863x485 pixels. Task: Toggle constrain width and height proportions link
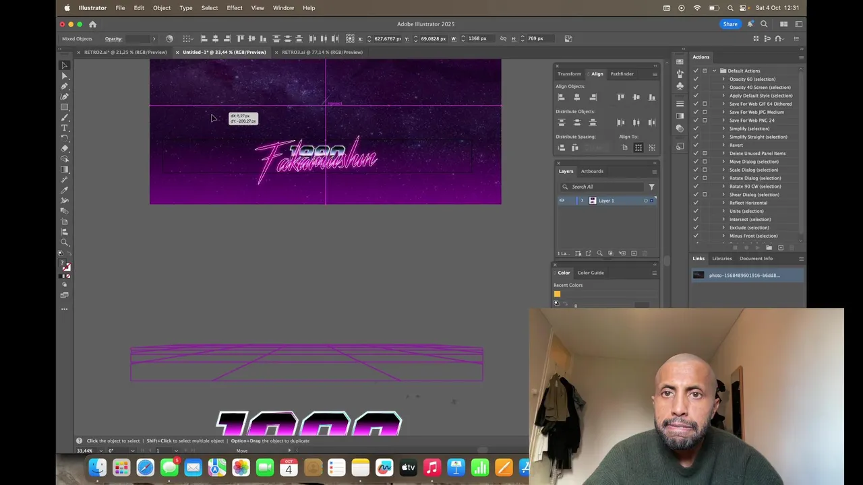click(503, 38)
